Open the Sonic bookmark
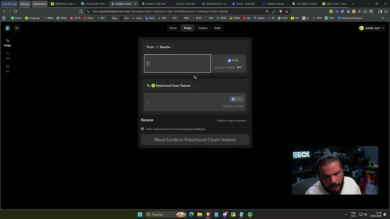Viewport: 390px width, 219px height. (x=150, y=18)
